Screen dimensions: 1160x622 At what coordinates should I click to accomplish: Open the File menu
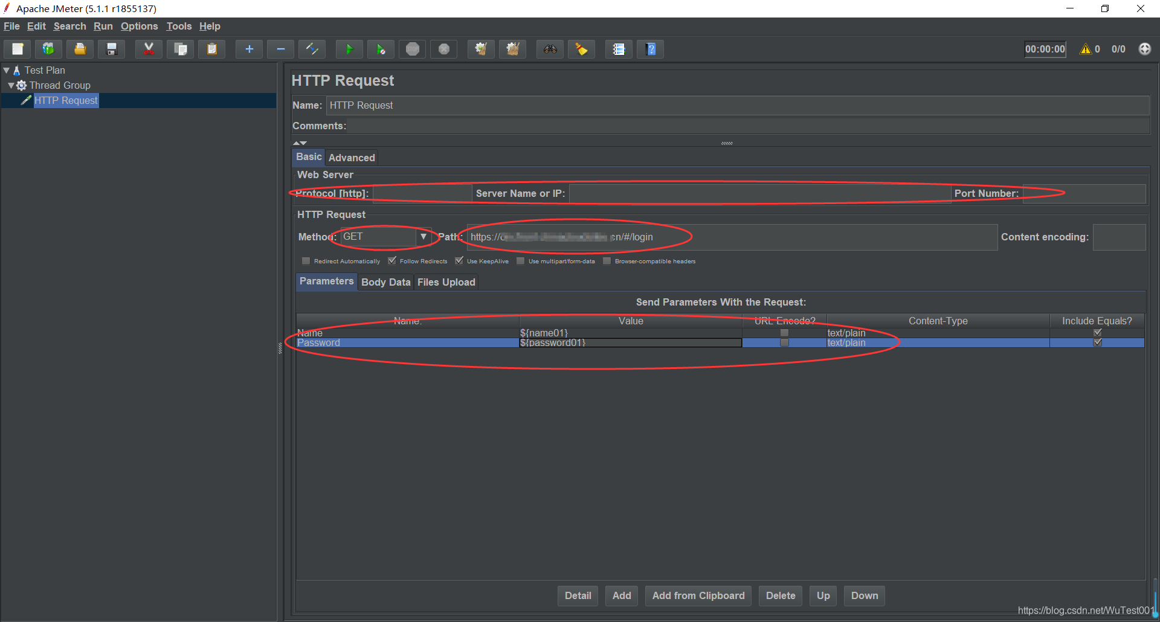(11, 26)
